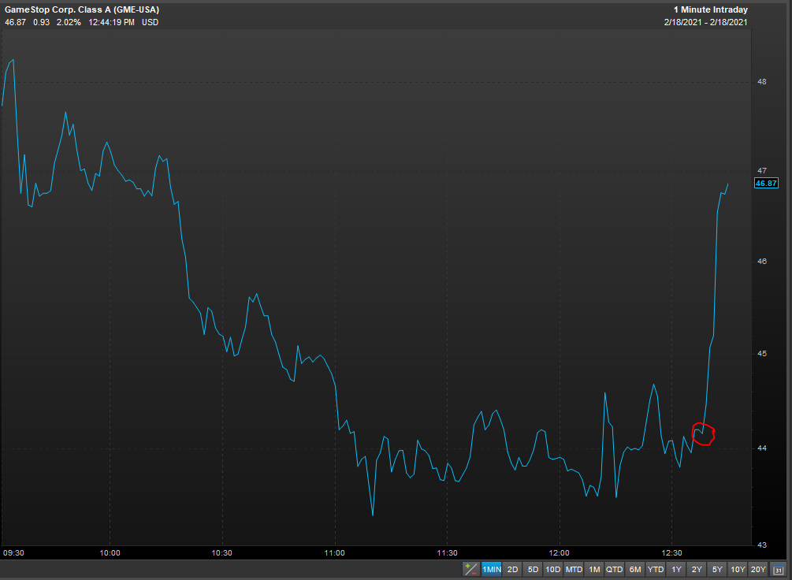The height and width of the screenshot is (580, 792).
Task: Click the 1 Minute Intraday label
Action: pos(711,9)
